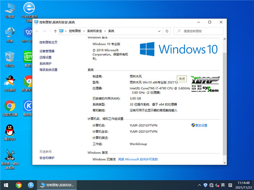Open address bar history dropdown
This screenshot has height=190, width=254.
point(159,31)
